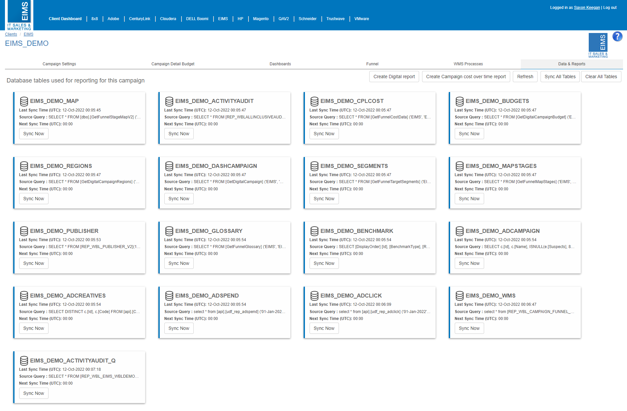This screenshot has width=627, height=411.
Task: Select DELL Boomi in navigation bar
Action: [197, 19]
